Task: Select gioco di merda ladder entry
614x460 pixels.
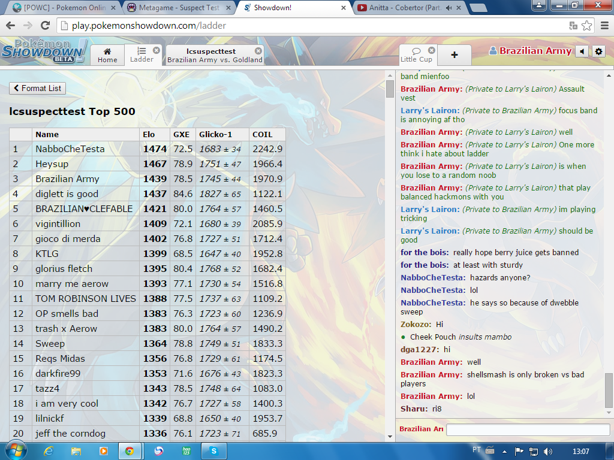Action: [68, 239]
